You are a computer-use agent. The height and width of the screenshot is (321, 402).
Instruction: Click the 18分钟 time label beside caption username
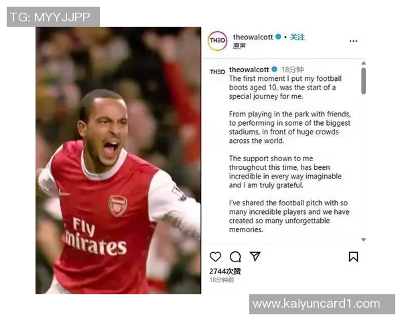coord(292,70)
